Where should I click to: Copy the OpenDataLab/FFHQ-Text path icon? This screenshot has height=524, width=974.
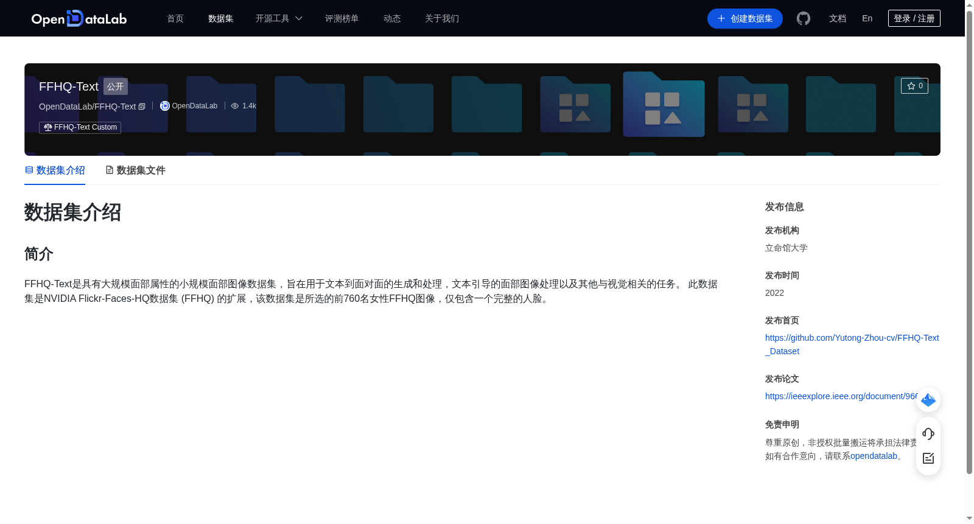pyautogui.click(x=142, y=107)
